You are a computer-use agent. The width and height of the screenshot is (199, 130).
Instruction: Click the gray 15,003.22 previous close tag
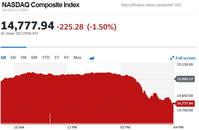click(186, 79)
